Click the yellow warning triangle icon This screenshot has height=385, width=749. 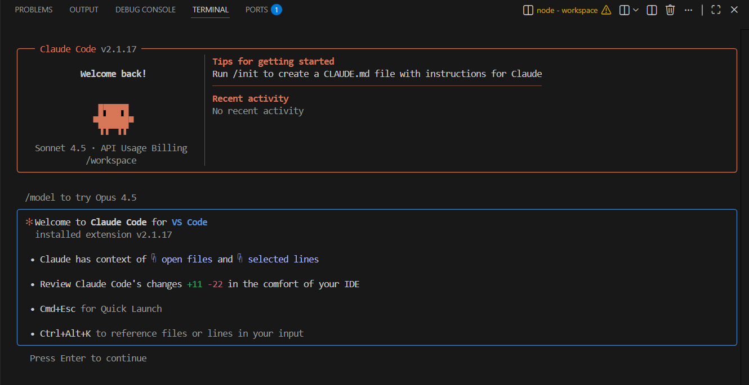click(606, 10)
